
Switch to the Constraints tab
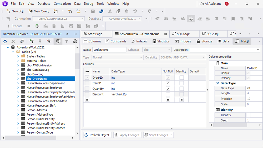tap(116, 41)
